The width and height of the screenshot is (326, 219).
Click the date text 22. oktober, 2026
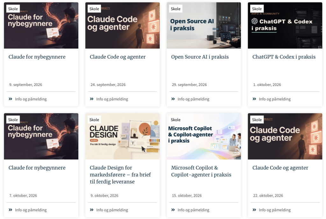(268, 196)
